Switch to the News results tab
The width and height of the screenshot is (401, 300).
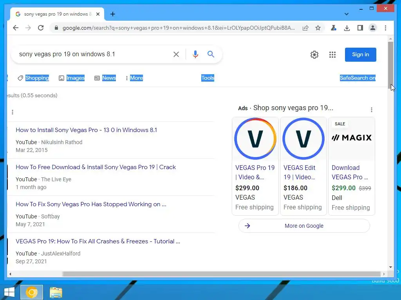click(105, 78)
